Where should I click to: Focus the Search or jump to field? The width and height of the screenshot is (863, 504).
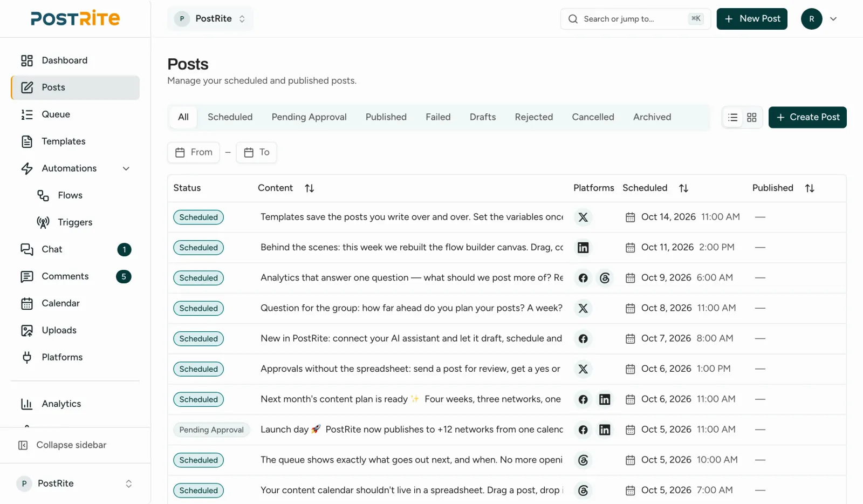click(635, 19)
